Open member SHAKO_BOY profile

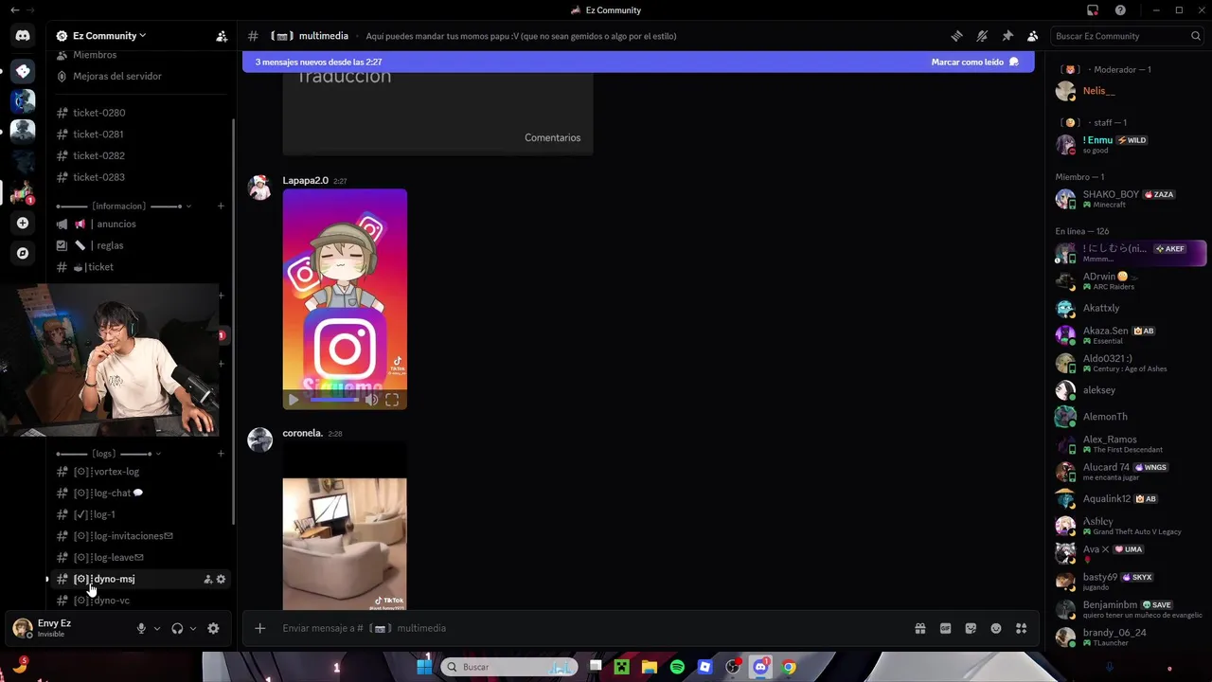tap(1112, 195)
